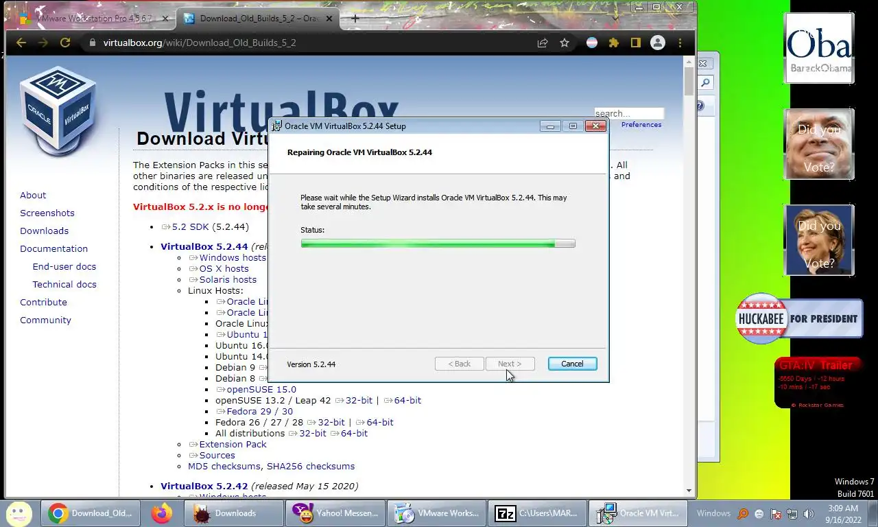Click the round flag-colored extension icon
Image resolution: width=878 pixels, height=527 pixels.
[591, 43]
